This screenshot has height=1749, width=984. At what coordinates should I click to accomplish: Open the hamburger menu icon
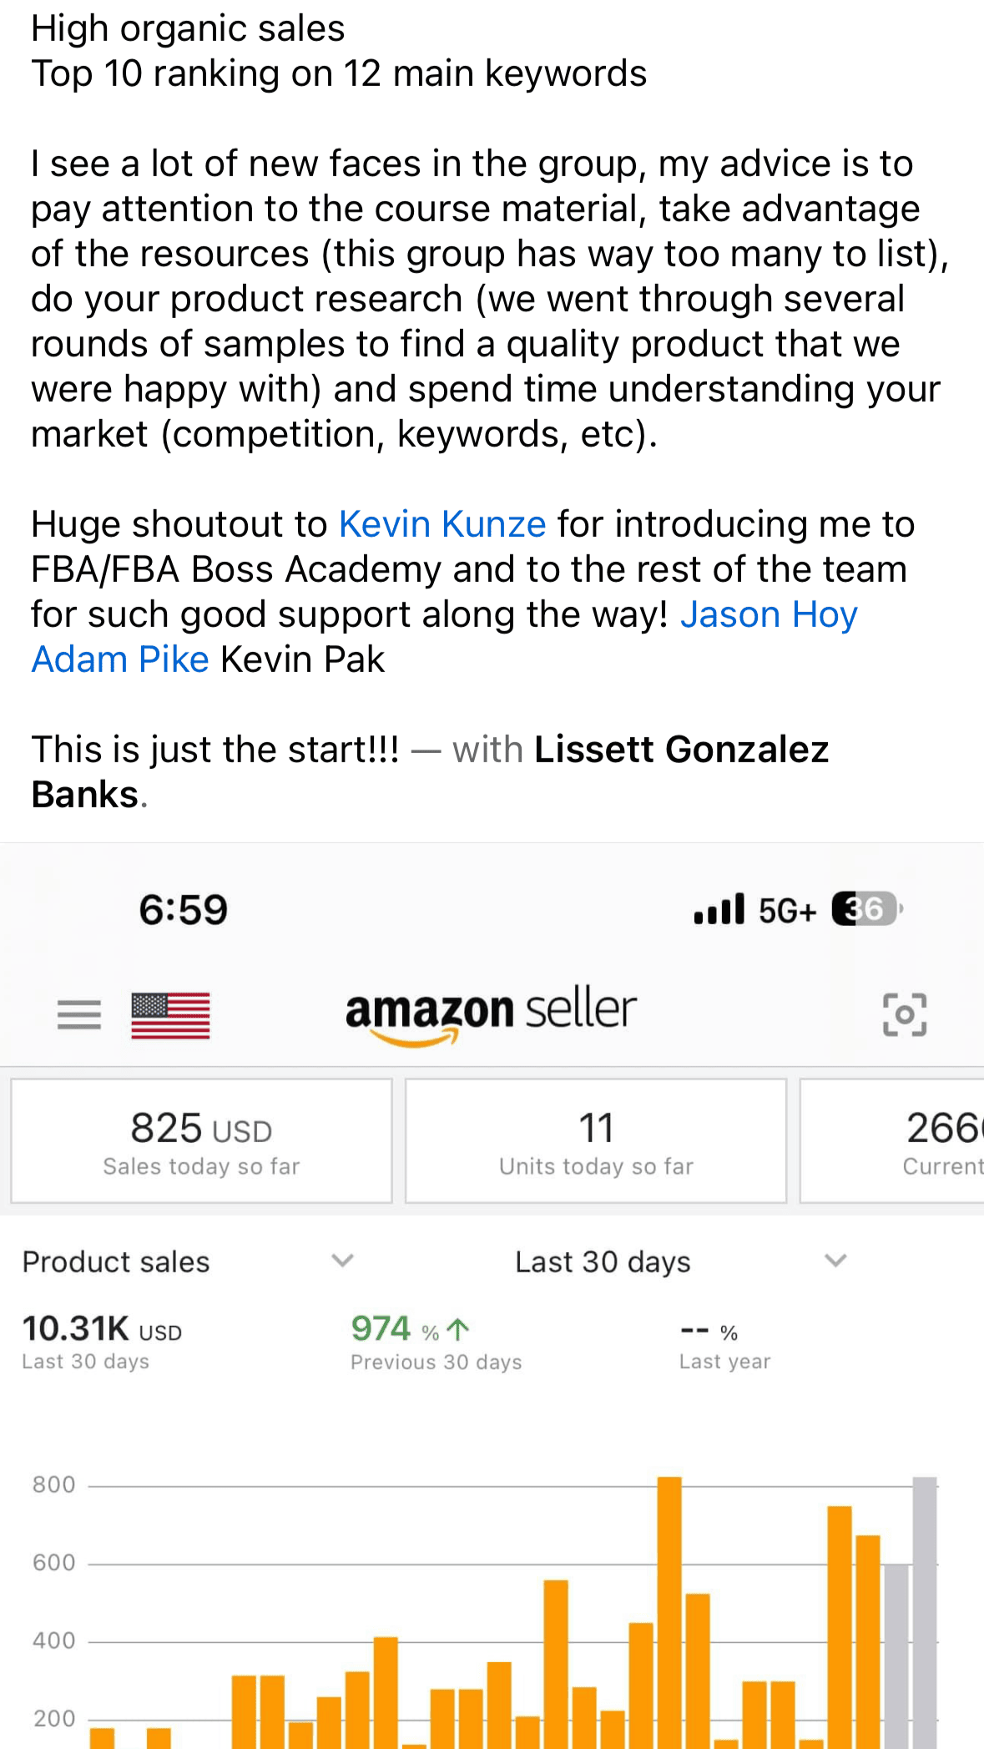[79, 1014]
